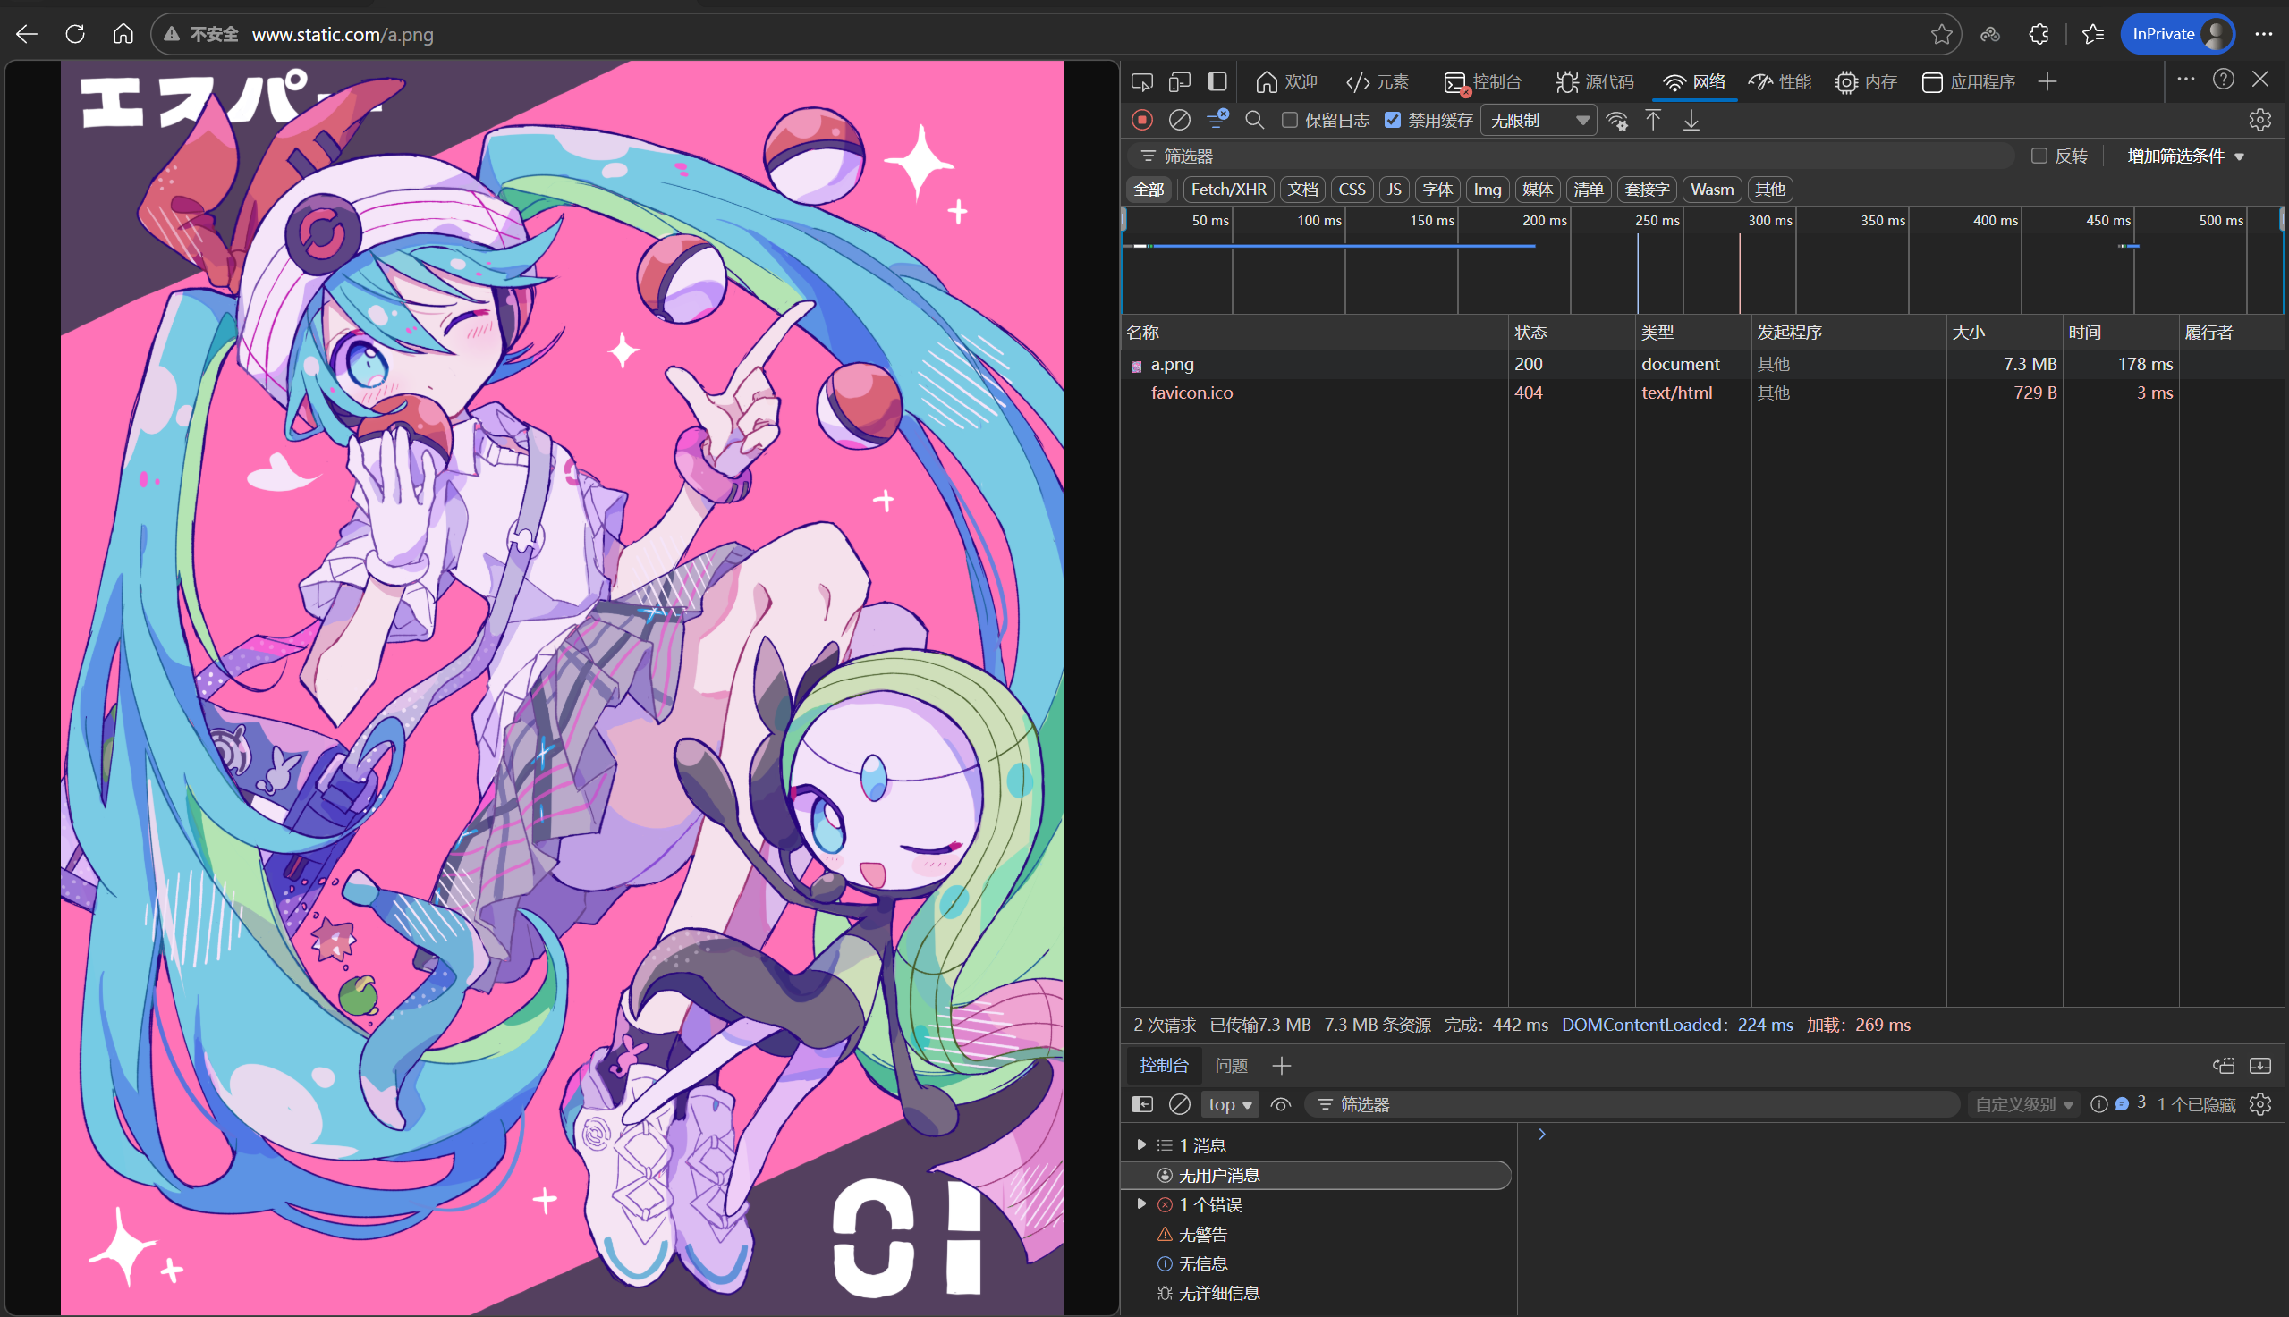This screenshot has width=2289, height=1317.
Task: Check the 反转 filter checkbox
Action: pyautogui.click(x=2039, y=156)
